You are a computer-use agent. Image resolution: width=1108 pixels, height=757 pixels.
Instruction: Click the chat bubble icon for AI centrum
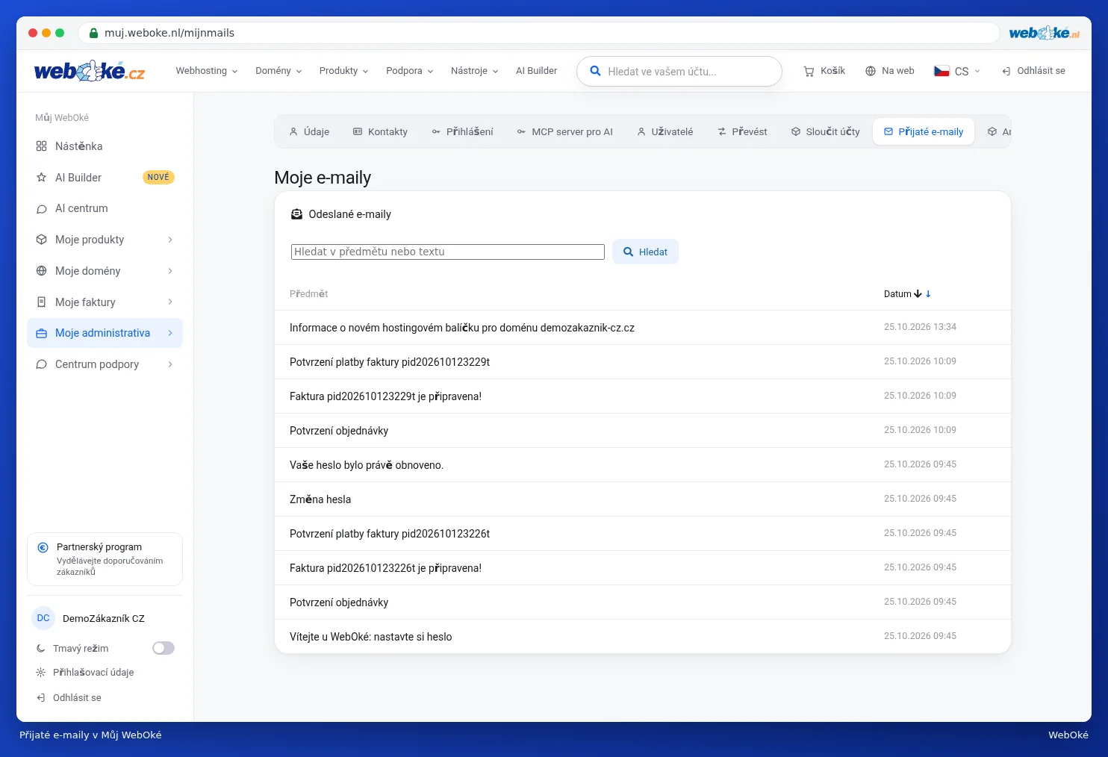coord(42,209)
